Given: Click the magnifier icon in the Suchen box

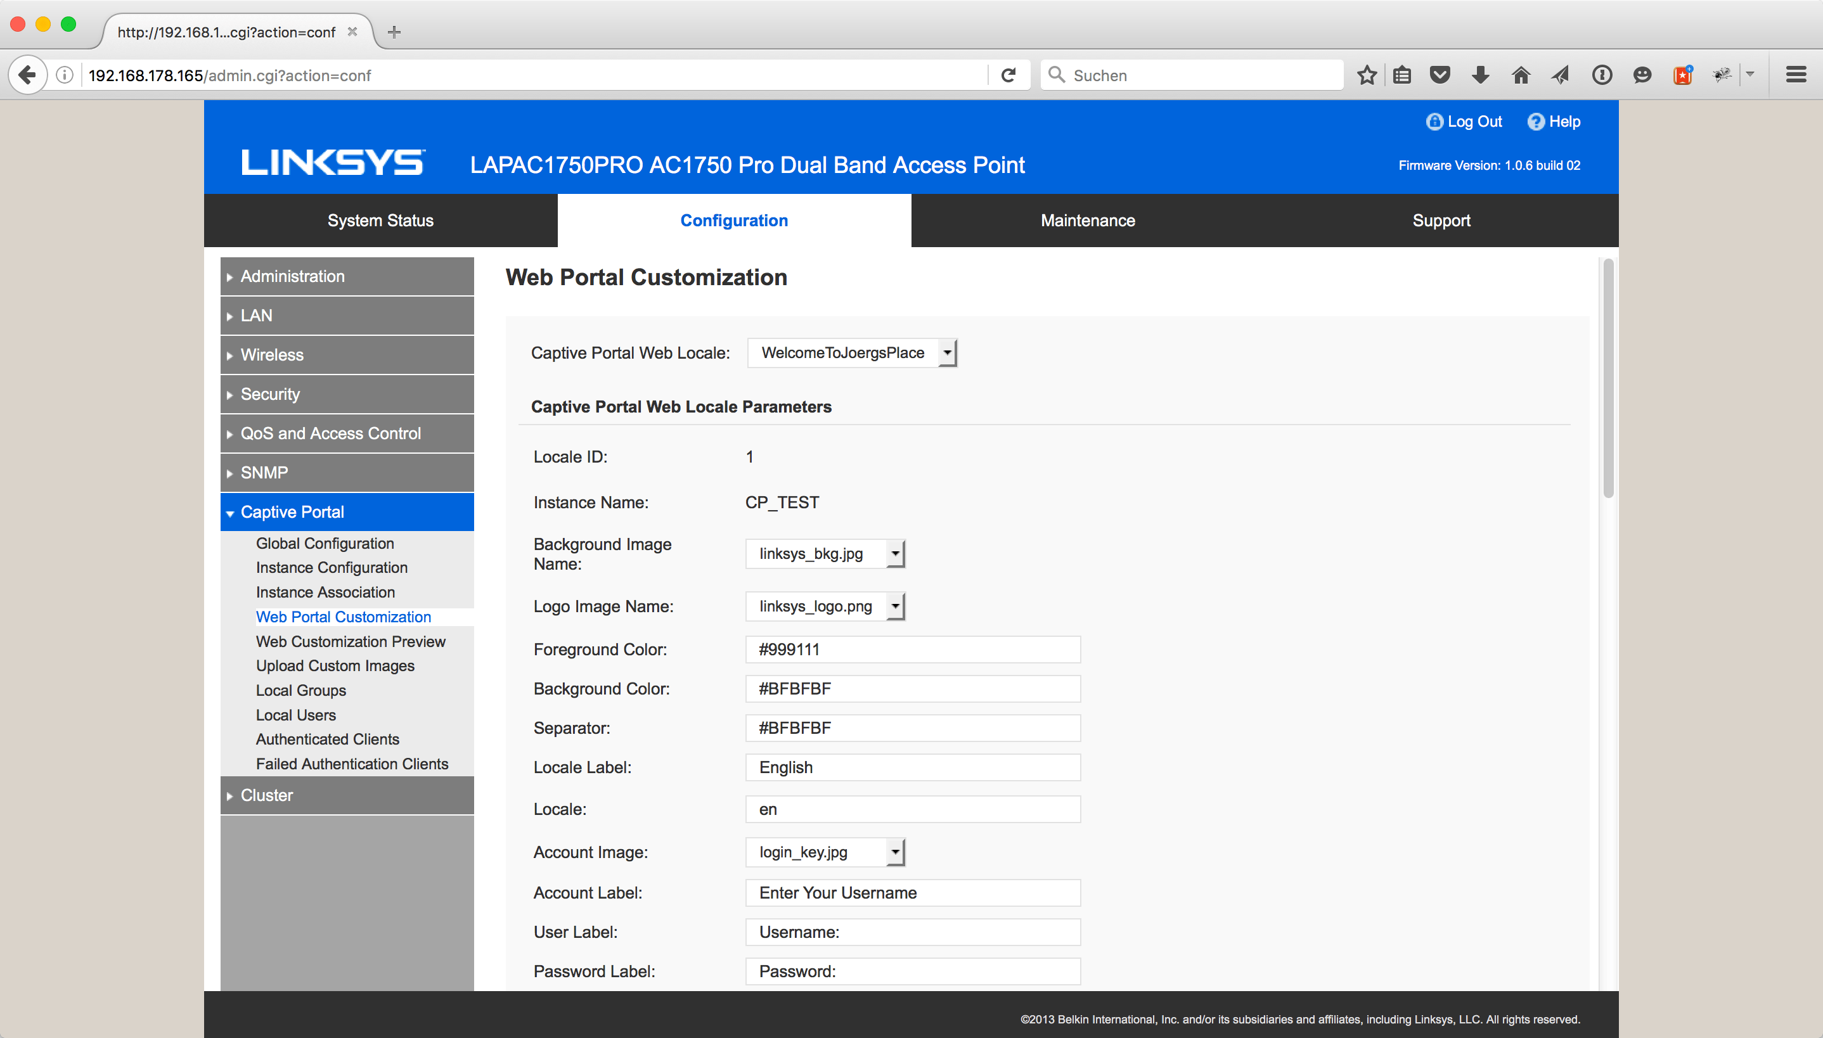Looking at the screenshot, I should [x=1056, y=75].
